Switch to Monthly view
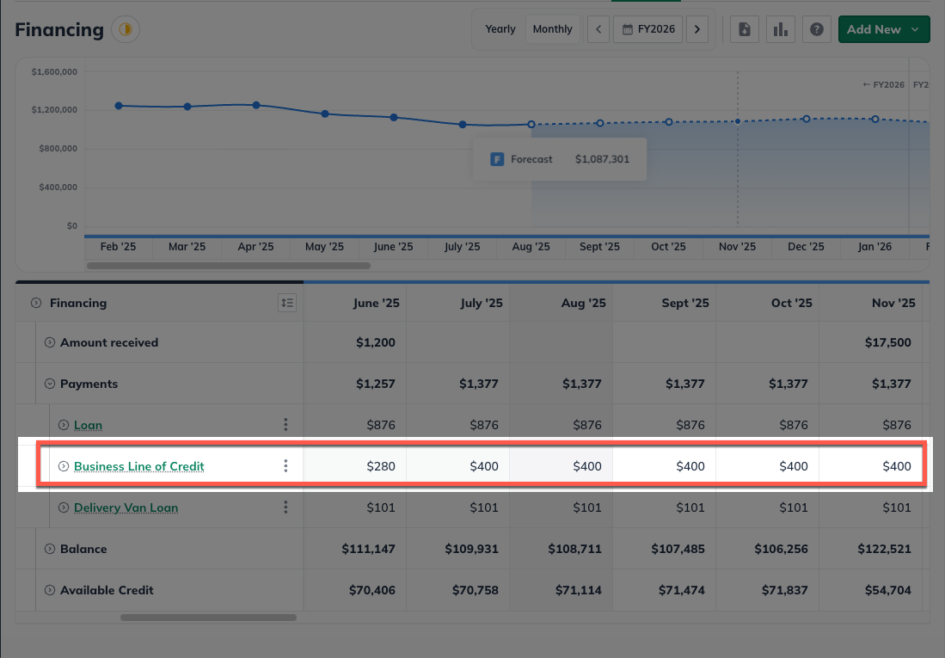 [x=552, y=29]
